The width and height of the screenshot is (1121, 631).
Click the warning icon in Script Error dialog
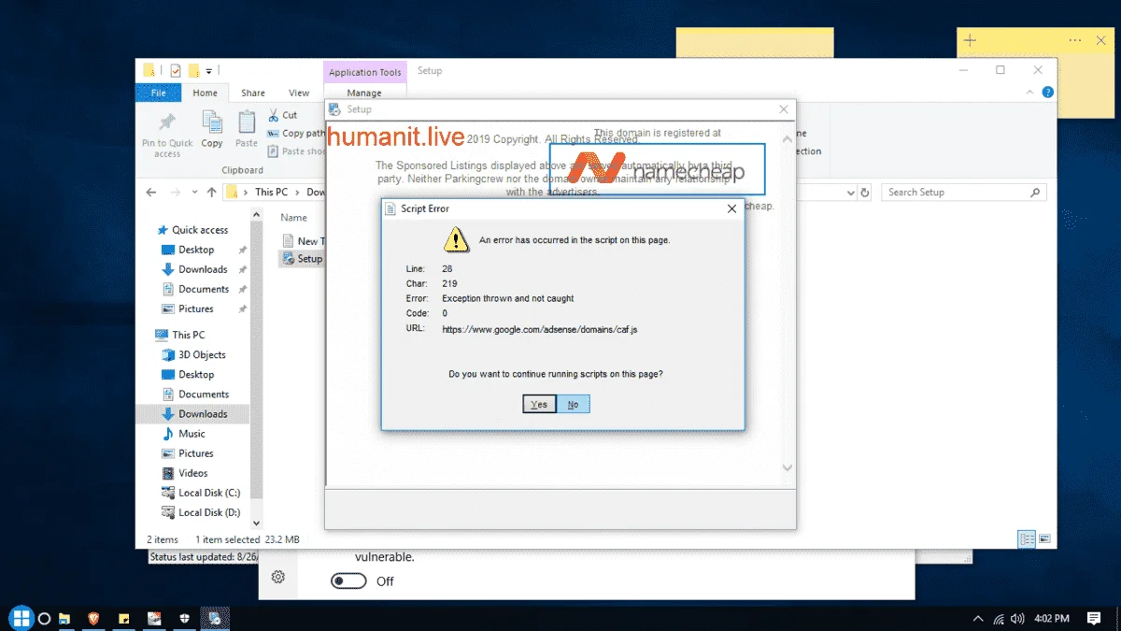click(456, 240)
